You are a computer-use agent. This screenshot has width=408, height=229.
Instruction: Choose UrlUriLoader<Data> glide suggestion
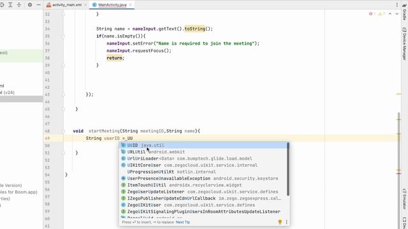point(203,158)
